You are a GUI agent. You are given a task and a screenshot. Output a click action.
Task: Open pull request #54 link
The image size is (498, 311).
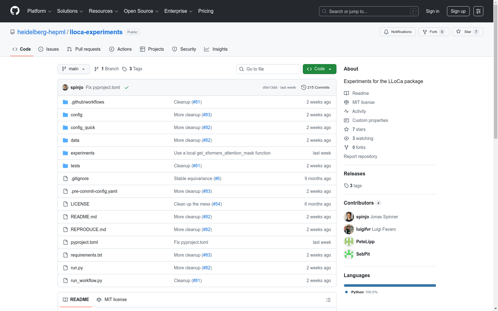click(x=216, y=204)
